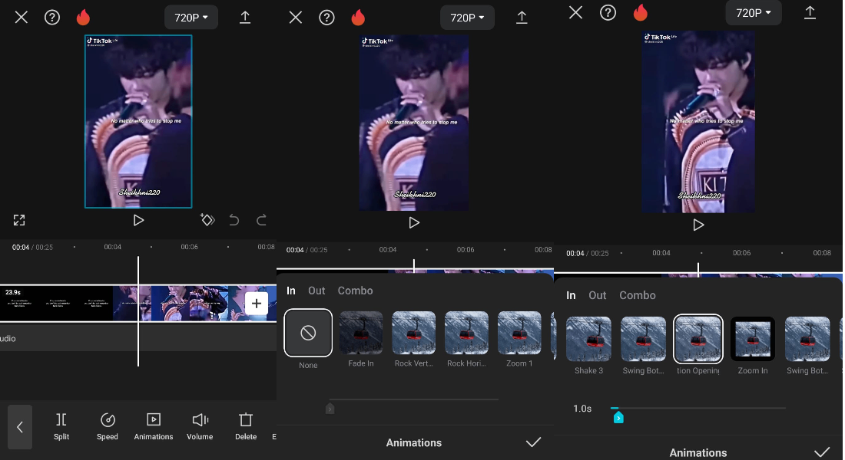The width and height of the screenshot is (845, 460).
Task: Tap the flame icon in left screen
Action: (x=83, y=17)
